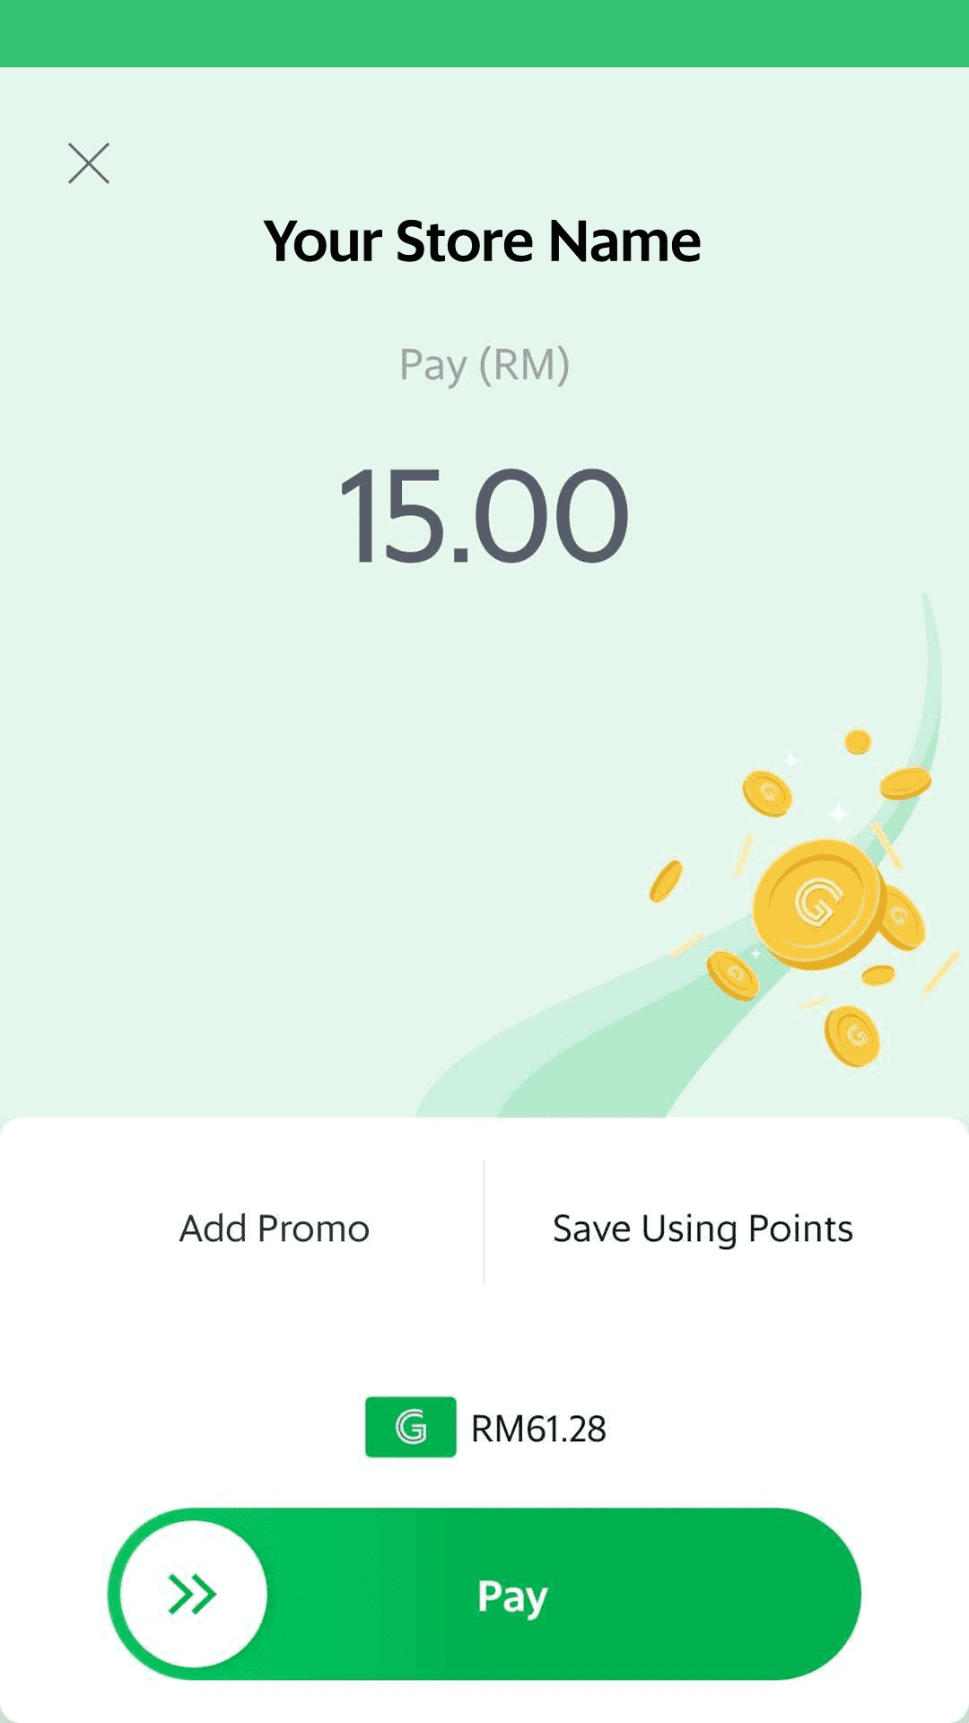Viewport: 969px width, 1723px height.
Task: Click the double chevron arrow inside Pay button
Action: click(x=191, y=1593)
